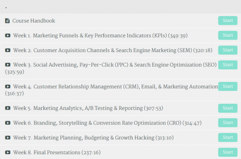The height and width of the screenshot is (159, 241).
Task: Click the document icon beside Course Handbook
Action: 7,21
